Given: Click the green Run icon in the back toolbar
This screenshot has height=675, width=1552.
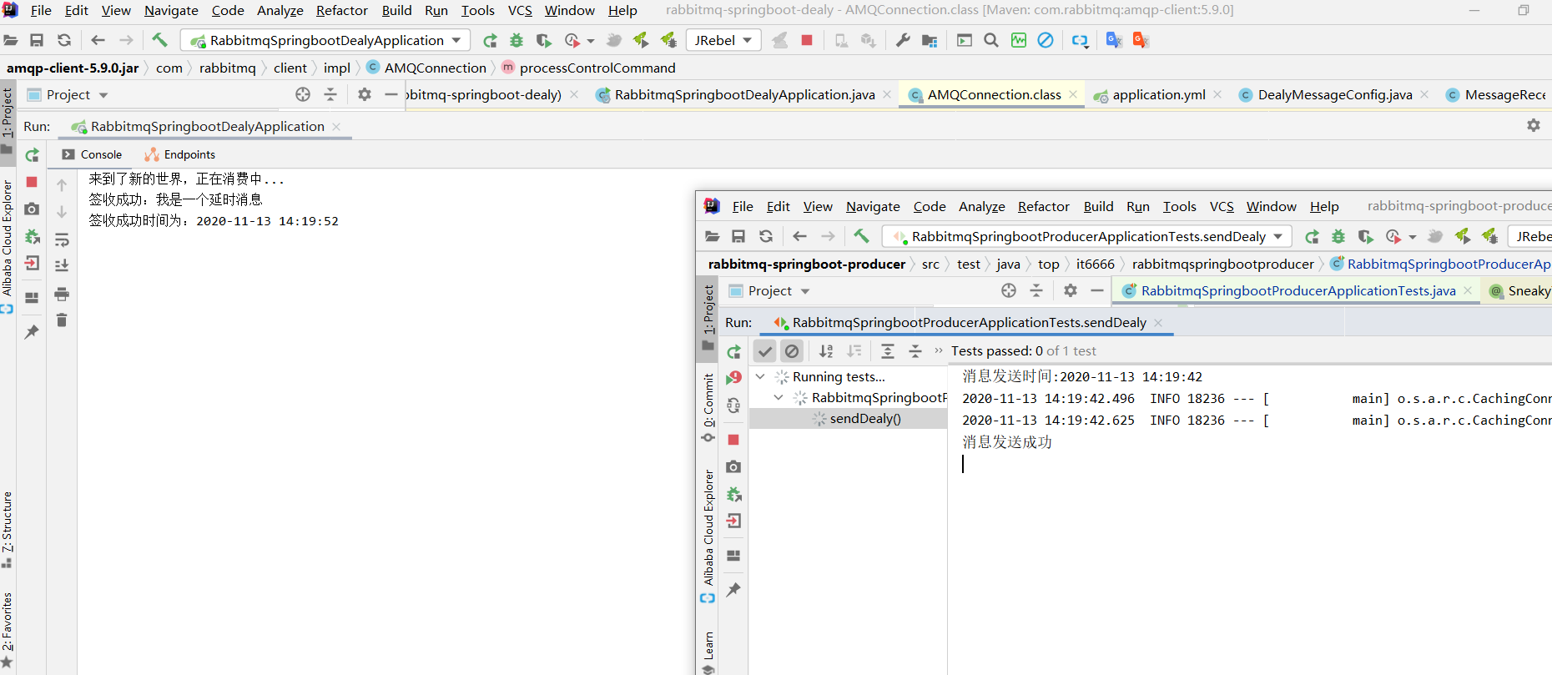Looking at the screenshot, I should [490, 40].
